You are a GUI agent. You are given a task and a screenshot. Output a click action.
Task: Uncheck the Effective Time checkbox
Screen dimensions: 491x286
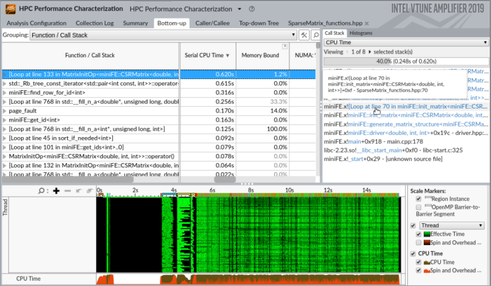tap(418, 234)
